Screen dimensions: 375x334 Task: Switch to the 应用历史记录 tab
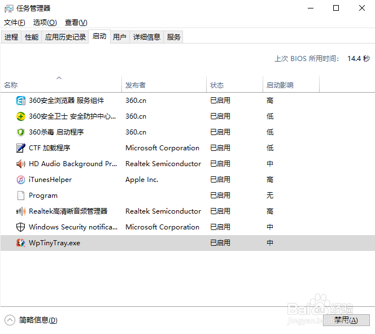(x=66, y=37)
